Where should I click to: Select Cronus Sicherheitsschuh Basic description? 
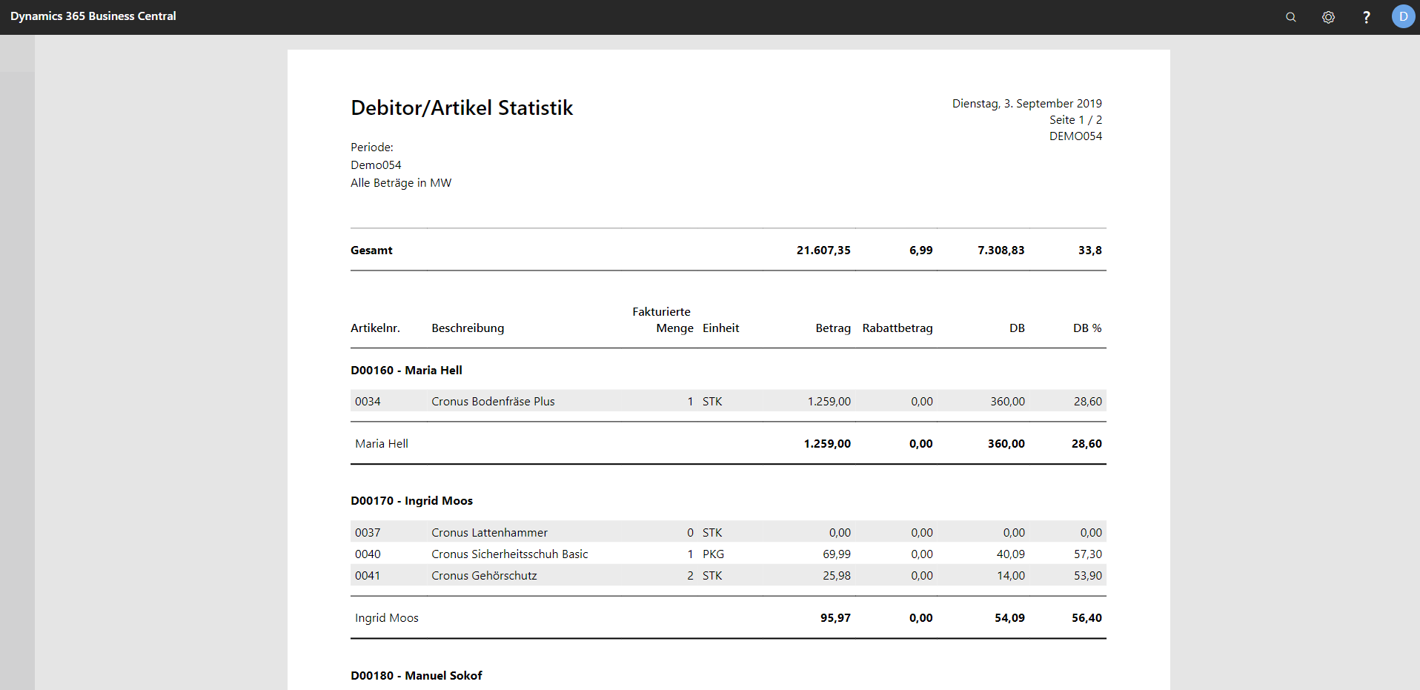pos(510,554)
